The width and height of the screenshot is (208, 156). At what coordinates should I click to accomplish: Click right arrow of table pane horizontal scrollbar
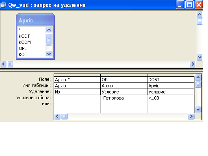pyautogui.click(x=193, y=64)
